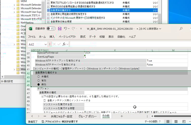Select Microsoft アカウント folder in policy tree
Image resolution: width=191 pixels, height=125 pixels.
(x=30, y=16)
